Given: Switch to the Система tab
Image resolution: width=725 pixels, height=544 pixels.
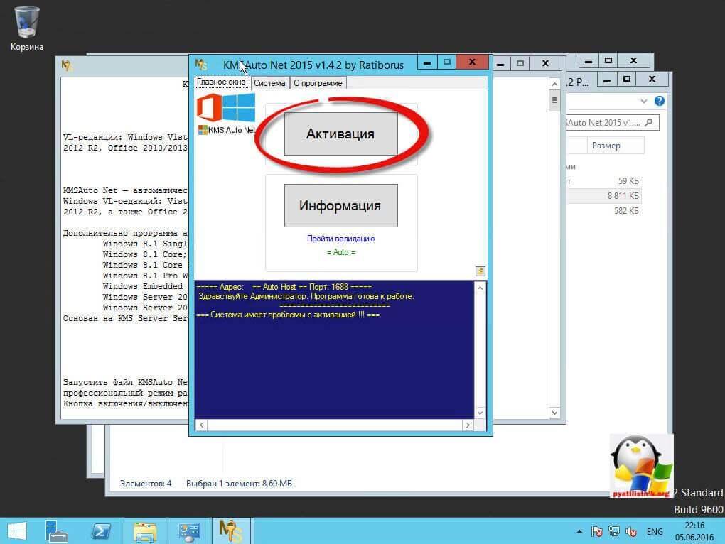Looking at the screenshot, I should (x=269, y=83).
